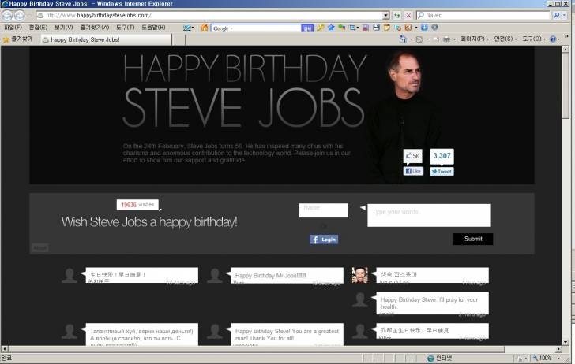This screenshot has width=575, height=364.
Task: Expand command bar overflow chevron
Action: coord(567,37)
